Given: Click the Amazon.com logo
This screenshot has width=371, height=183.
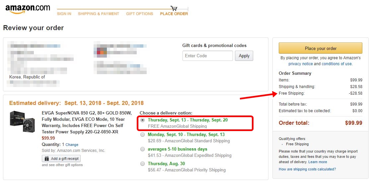Looking at the screenshot, I should click(28, 9).
